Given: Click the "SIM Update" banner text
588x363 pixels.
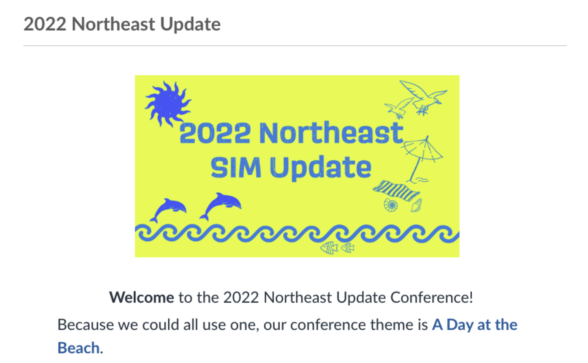Looking at the screenshot, I should (291, 167).
